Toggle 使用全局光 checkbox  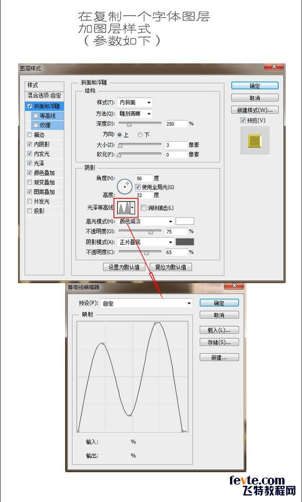coord(138,187)
